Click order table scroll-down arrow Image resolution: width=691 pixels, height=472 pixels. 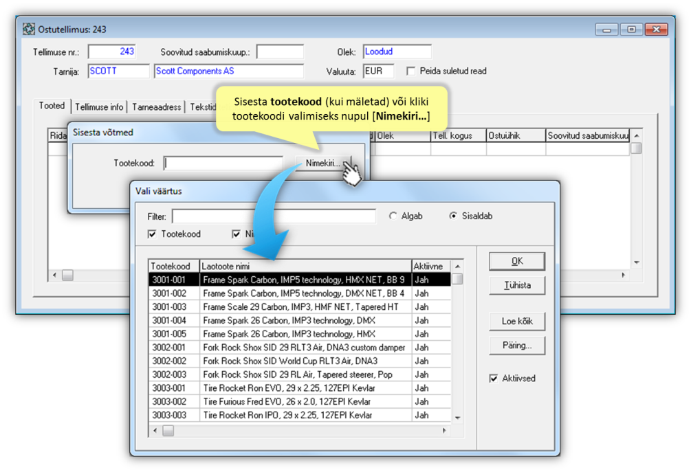(637, 262)
